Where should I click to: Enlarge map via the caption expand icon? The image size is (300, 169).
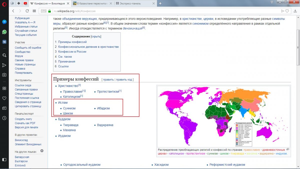tap(288, 149)
